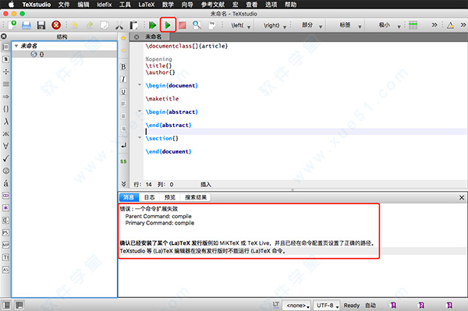Open the smiley symbols panel
This screenshot has width=468, height=311.
pos(6,171)
